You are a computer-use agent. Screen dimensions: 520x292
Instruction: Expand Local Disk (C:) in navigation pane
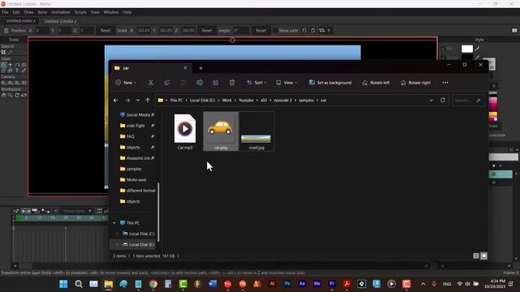117,234
